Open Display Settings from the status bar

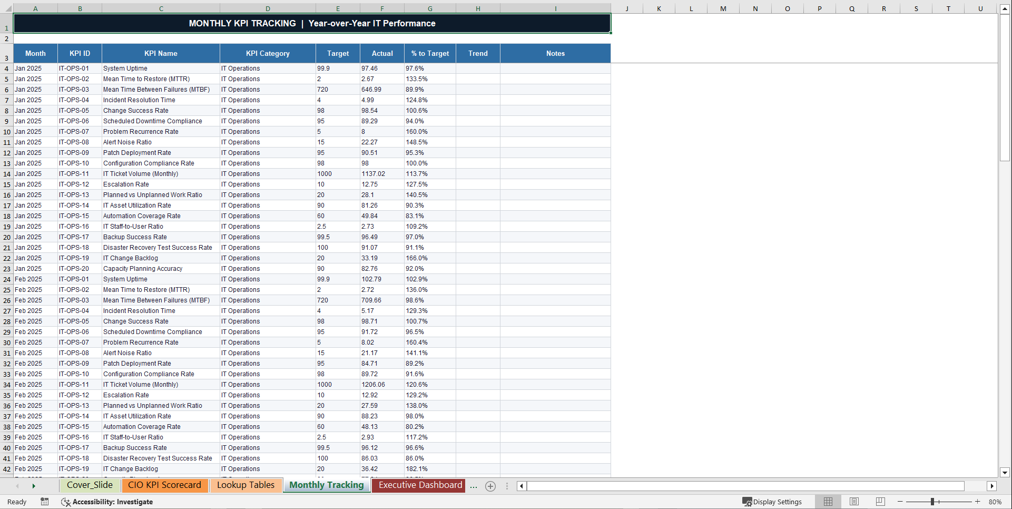772,502
